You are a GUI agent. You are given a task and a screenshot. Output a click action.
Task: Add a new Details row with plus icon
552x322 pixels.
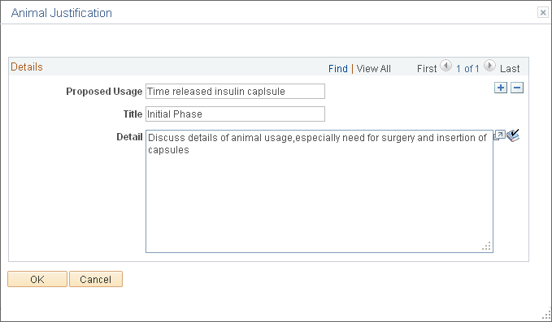pos(501,88)
